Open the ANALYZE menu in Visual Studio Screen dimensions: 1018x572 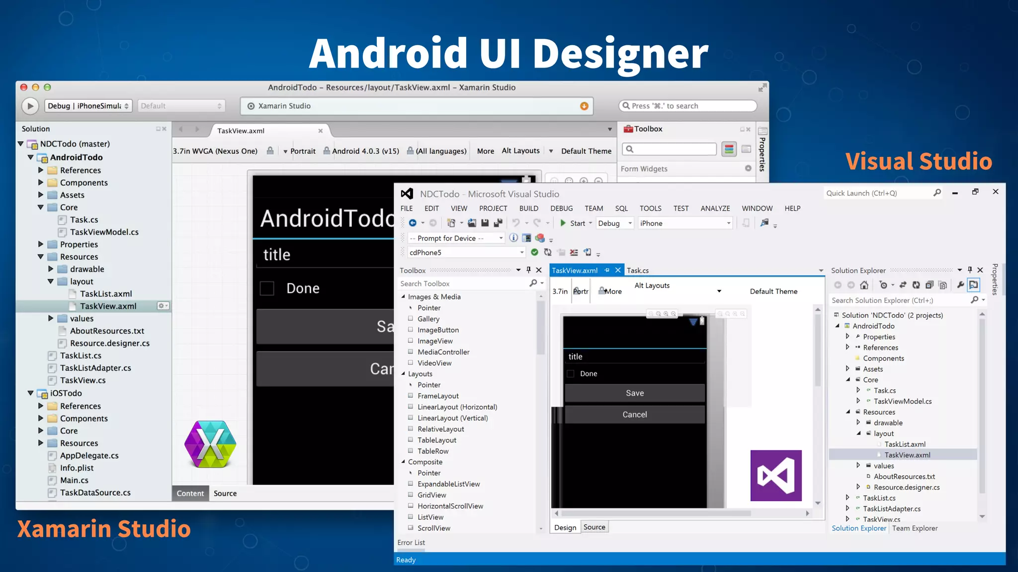pos(715,208)
